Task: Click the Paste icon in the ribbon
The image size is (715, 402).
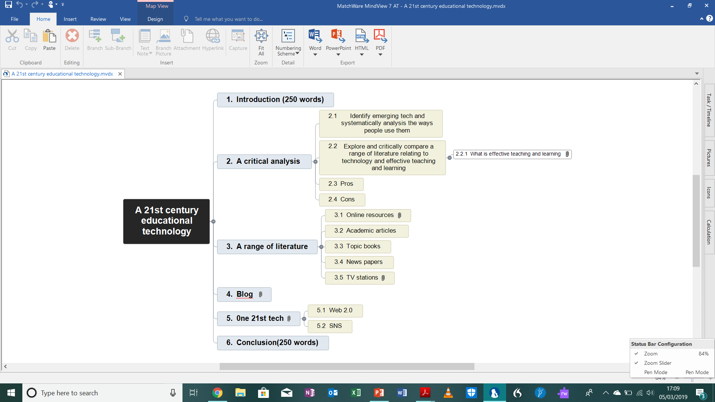Action: tap(49, 36)
